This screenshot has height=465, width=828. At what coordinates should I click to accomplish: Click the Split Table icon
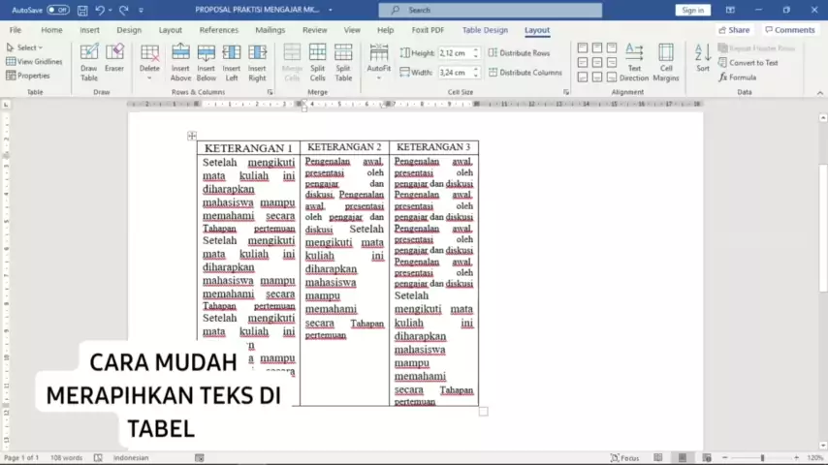(343, 60)
